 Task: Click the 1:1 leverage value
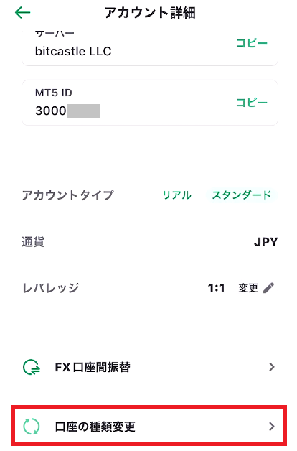pyautogui.click(x=216, y=288)
